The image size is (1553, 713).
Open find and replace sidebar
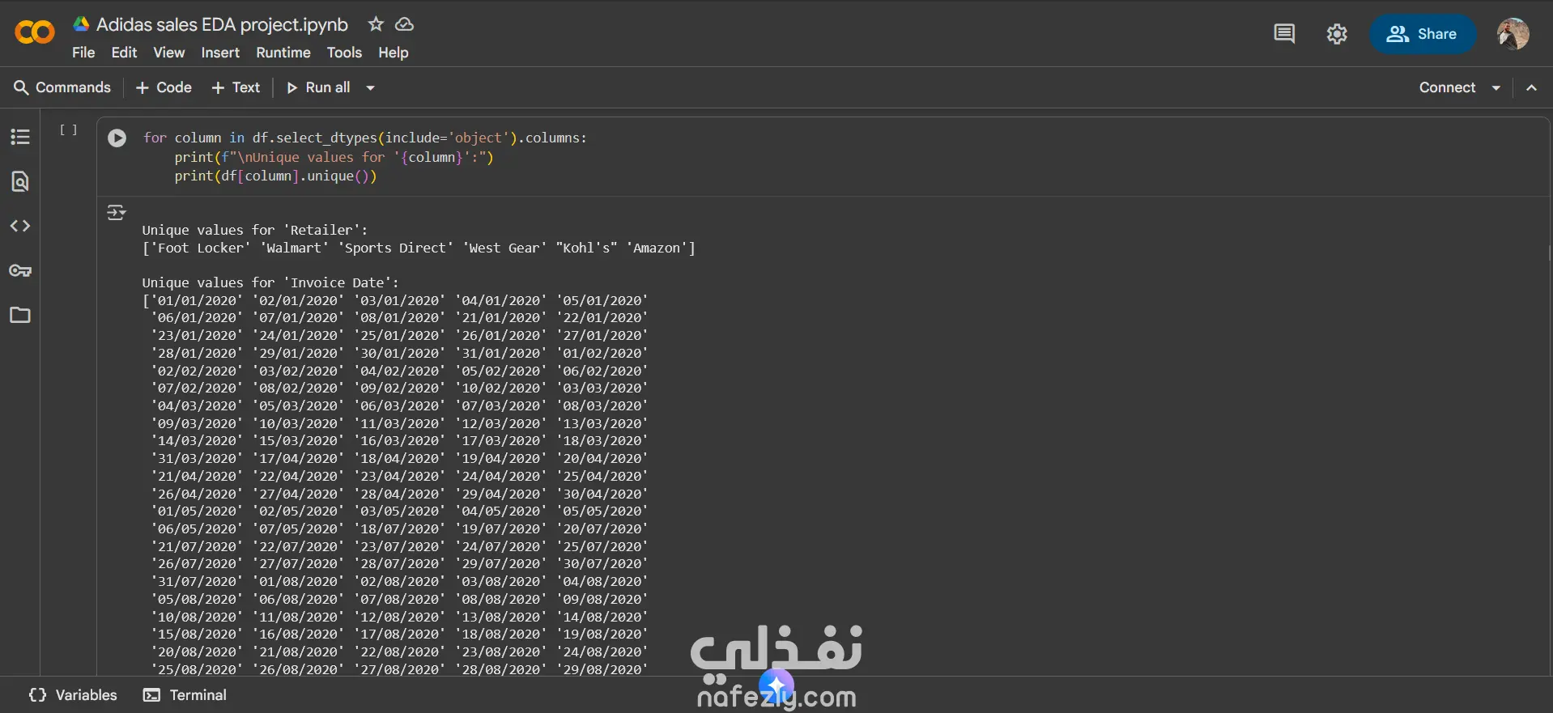(20, 181)
